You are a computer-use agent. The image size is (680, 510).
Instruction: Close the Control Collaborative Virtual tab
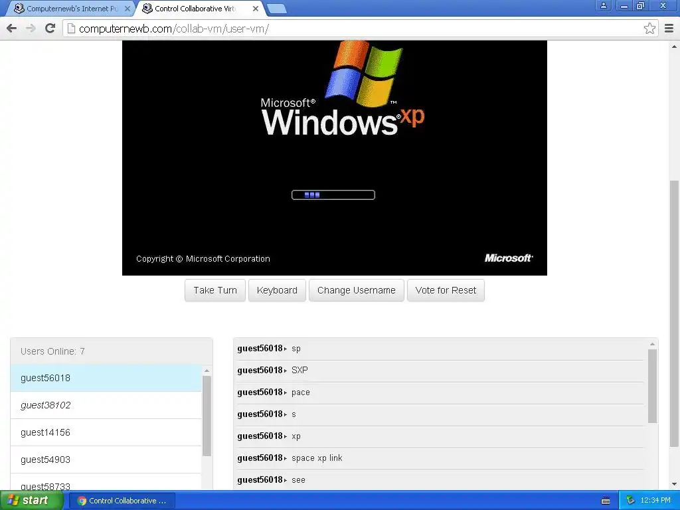point(256,9)
